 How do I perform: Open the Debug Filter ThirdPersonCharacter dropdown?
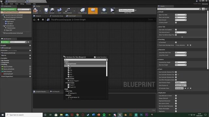(126, 10)
